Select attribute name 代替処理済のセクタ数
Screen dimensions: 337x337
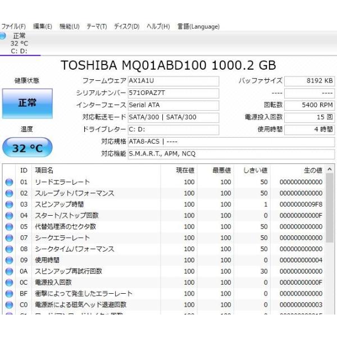pyautogui.click(x=65, y=227)
